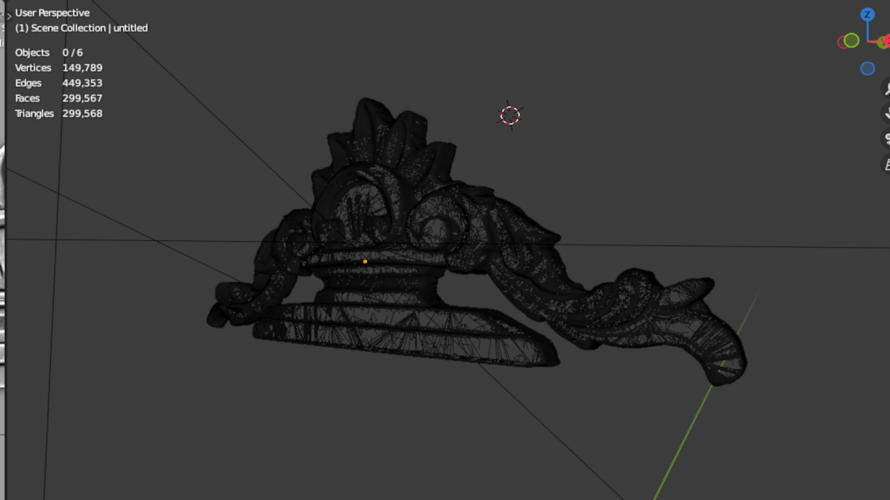Click the Objects count '0 / 6'

[73, 53]
